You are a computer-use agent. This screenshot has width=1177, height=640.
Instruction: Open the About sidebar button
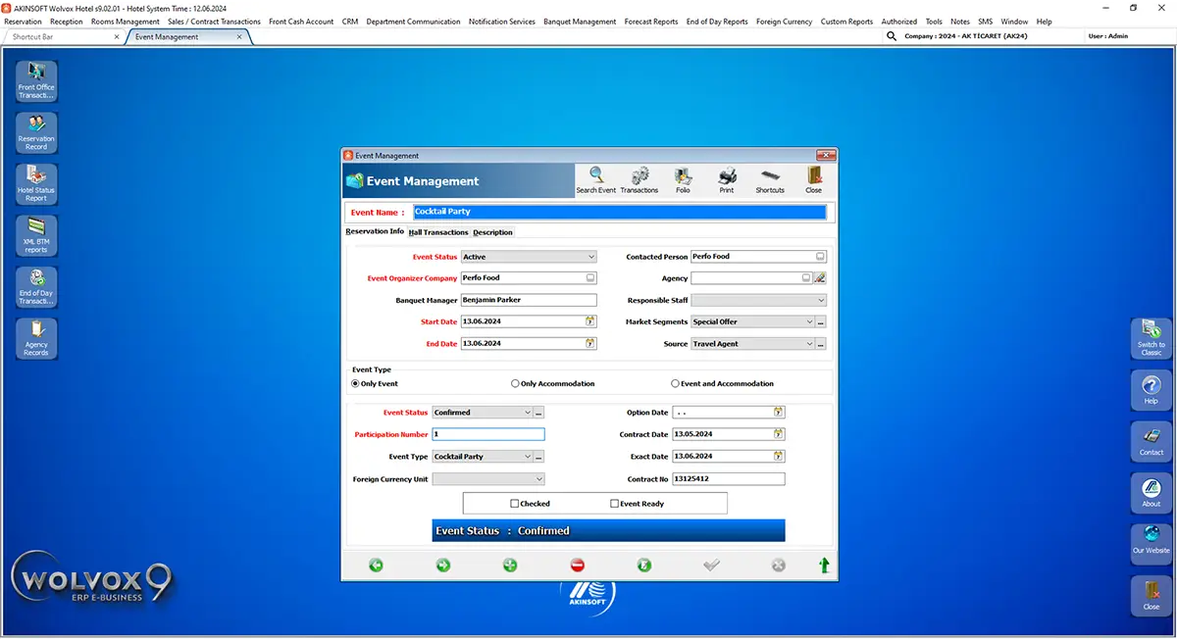(x=1151, y=493)
